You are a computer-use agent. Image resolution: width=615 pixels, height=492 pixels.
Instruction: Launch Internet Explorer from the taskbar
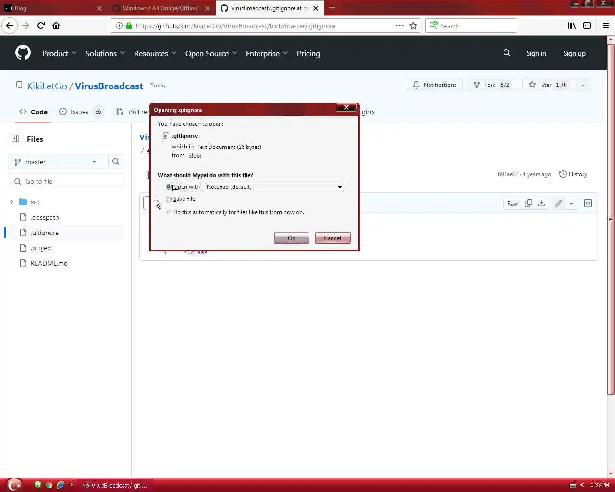coord(60,485)
